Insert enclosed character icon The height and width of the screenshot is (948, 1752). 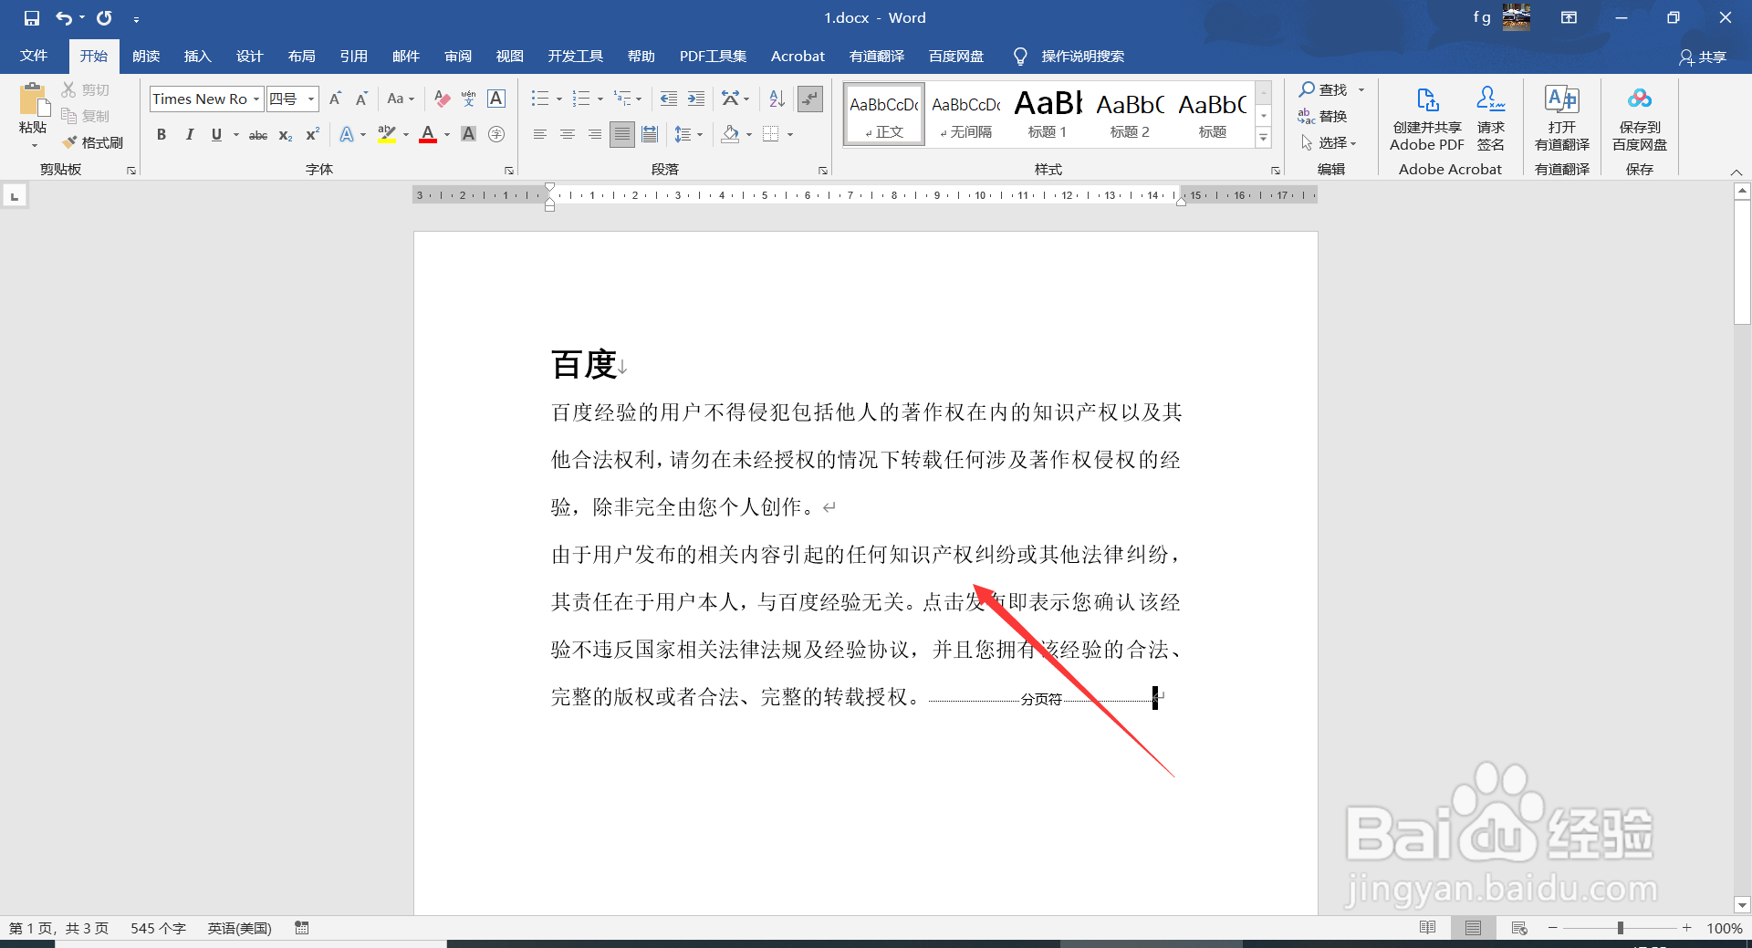496,135
